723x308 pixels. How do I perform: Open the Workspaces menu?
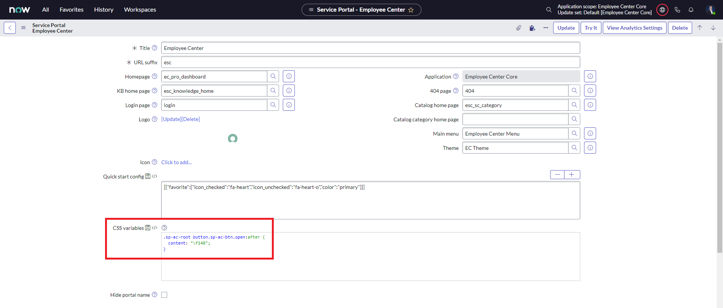point(140,10)
